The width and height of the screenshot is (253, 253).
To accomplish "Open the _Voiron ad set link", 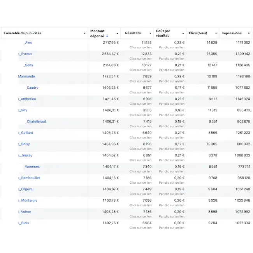I will coord(25,212).
